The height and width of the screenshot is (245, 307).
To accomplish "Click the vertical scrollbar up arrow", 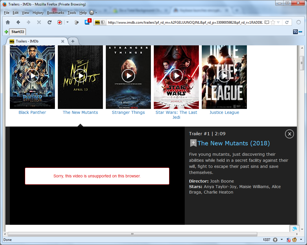I will pos(302,48).
